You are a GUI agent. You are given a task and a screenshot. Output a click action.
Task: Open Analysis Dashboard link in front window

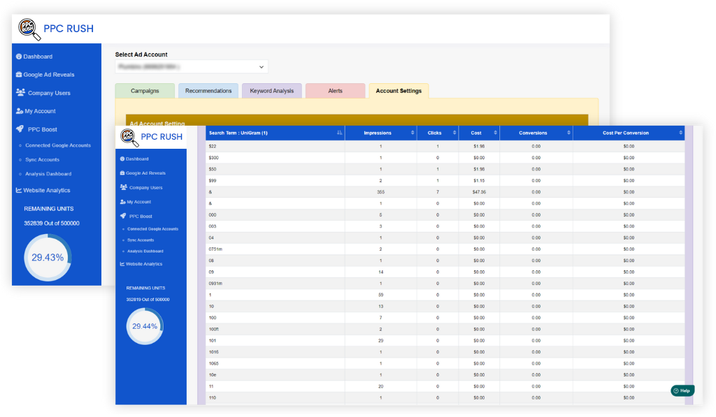tap(145, 251)
